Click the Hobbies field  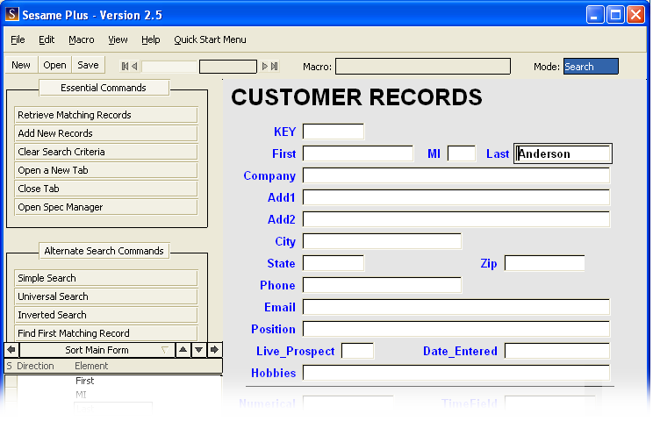point(456,373)
